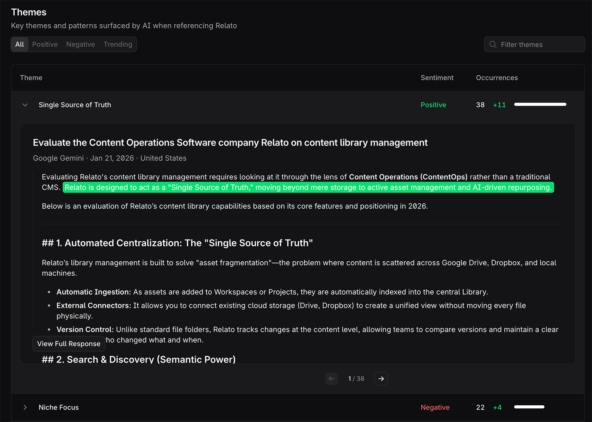
Task: Click the View Full Response button
Action: pos(69,344)
